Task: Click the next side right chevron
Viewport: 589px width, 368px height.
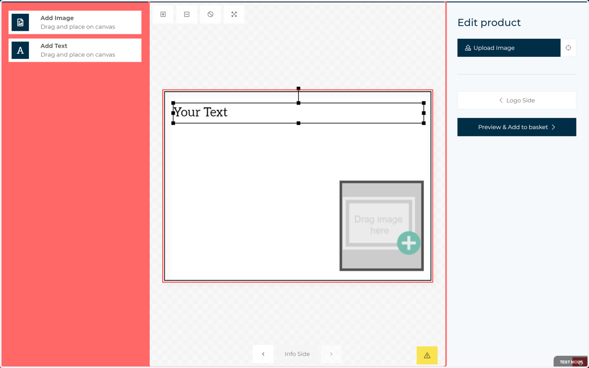Action: tap(331, 354)
